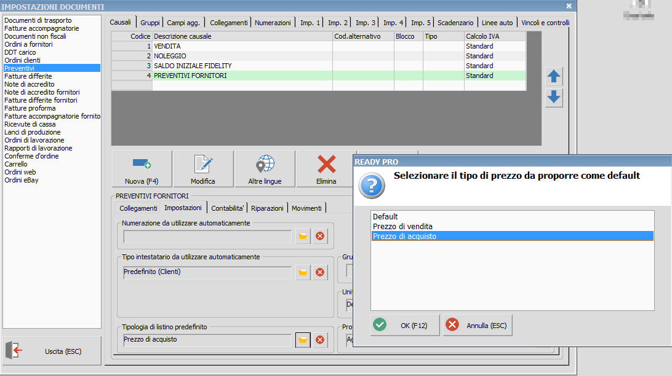Image resolution: width=672 pixels, height=376 pixels.
Task: Select Preventivi in document list
Action: pos(52,68)
